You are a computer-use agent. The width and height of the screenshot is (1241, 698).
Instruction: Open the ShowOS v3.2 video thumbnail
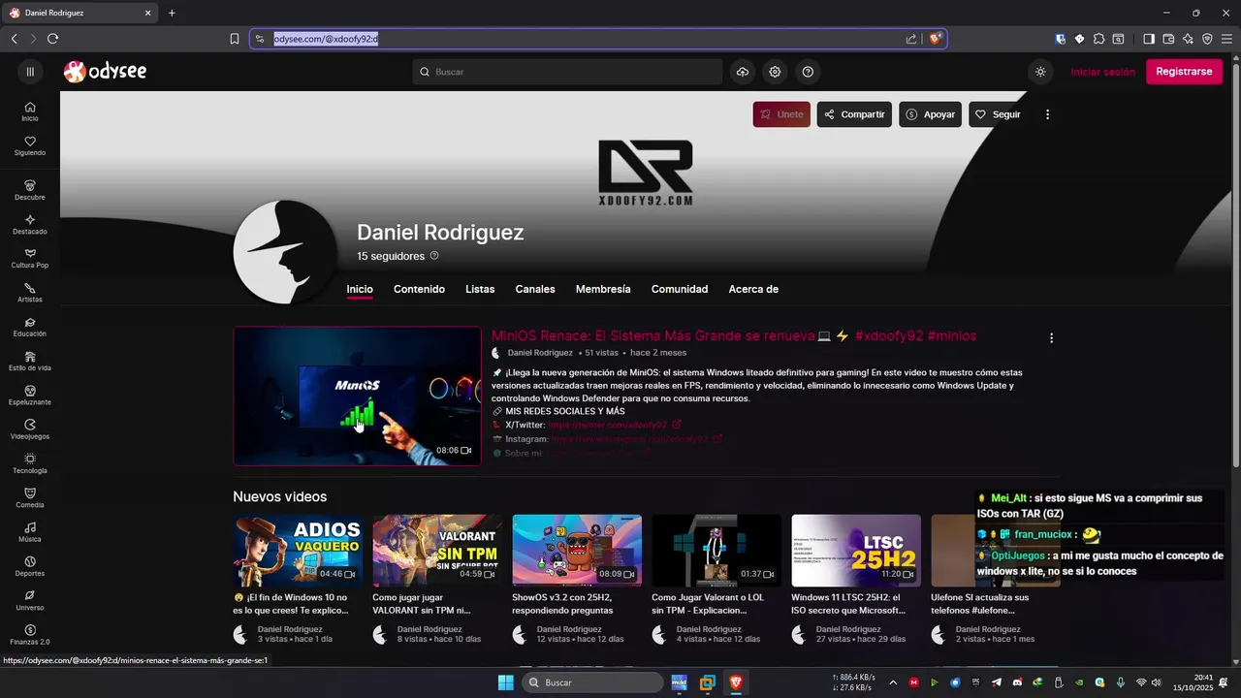[577, 551]
